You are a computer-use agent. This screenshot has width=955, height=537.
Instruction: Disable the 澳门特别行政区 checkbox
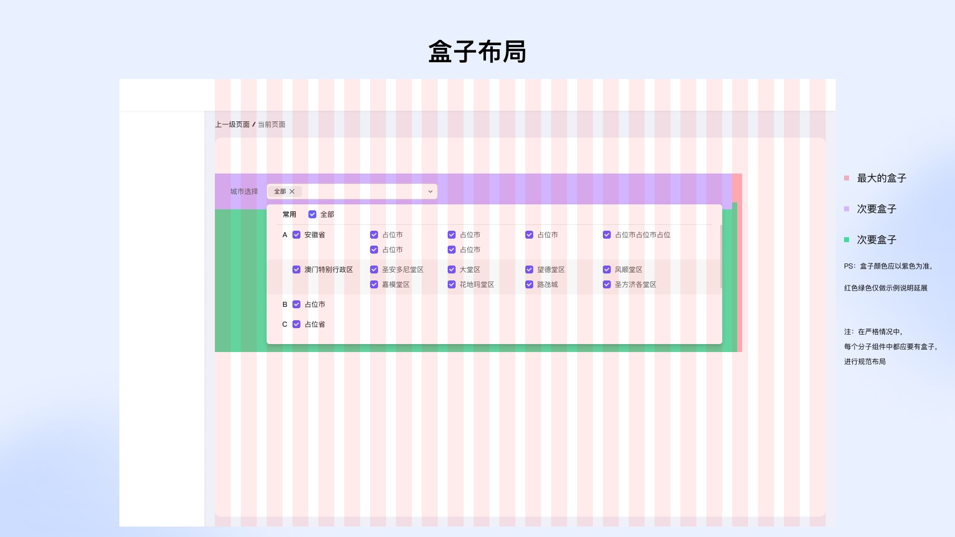(x=296, y=269)
